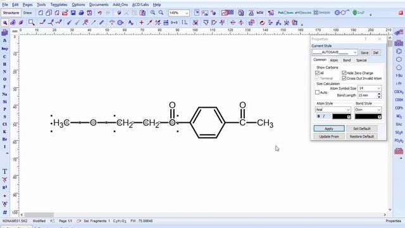Image resolution: width=405 pixels, height=228 pixels.
Task: Click the horizontal scrollbar thumb
Action: coord(39,215)
